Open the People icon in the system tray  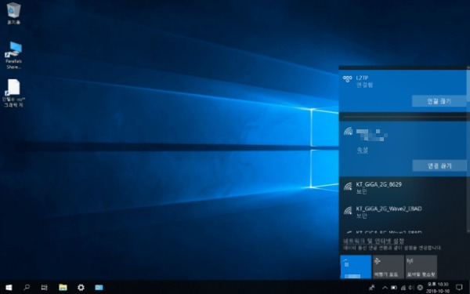tap(372, 288)
